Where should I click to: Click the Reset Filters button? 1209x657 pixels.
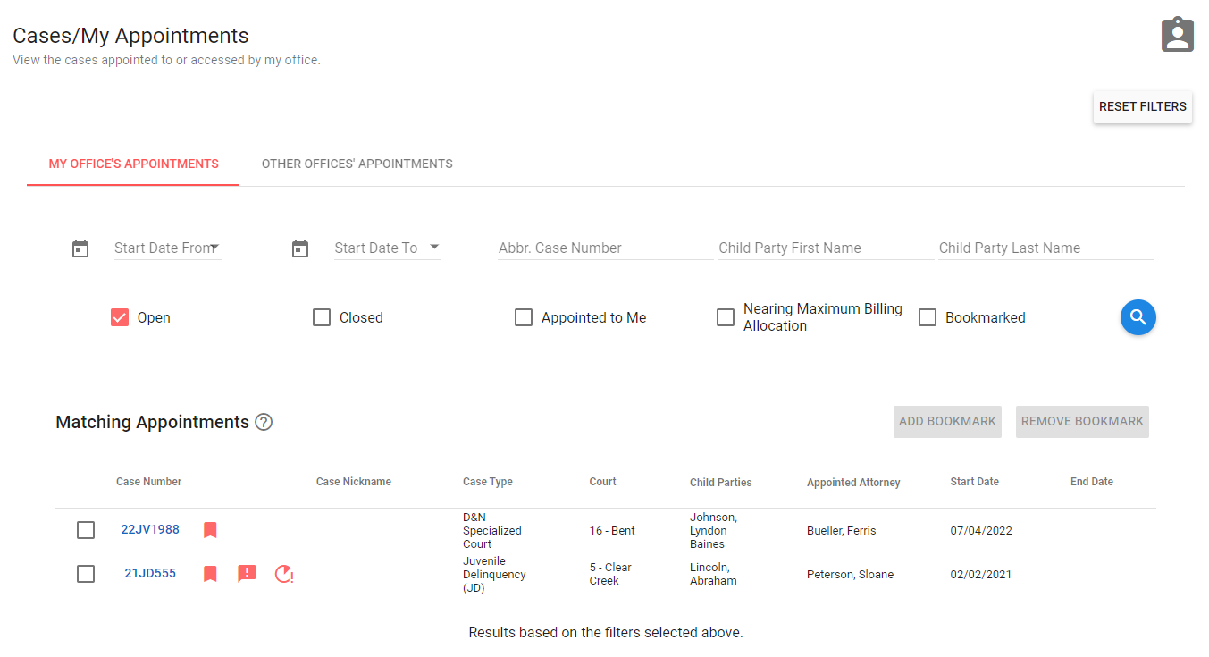point(1142,106)
